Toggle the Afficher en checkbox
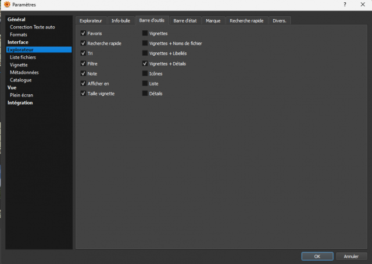This screenshot has height=264, width=372. click(x=83, y=83)
